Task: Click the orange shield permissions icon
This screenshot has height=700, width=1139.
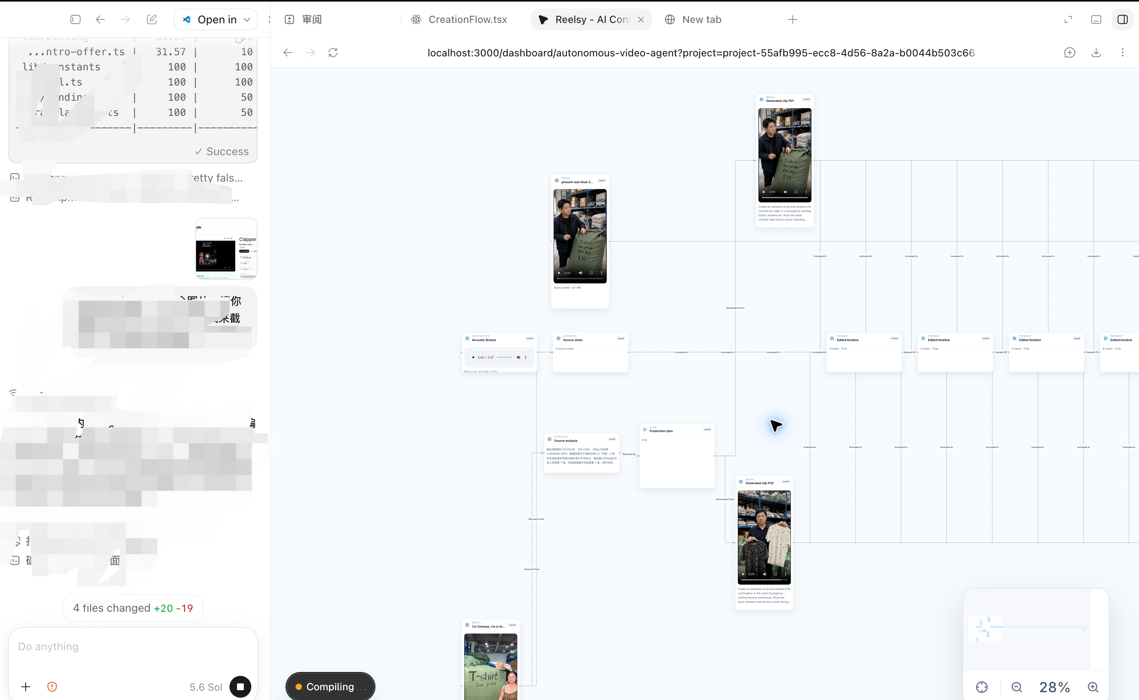Action: pos(52,686)
